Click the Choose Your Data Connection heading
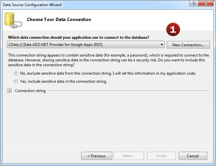This screenshot has width=216, height=166. (x=59, y=20)
